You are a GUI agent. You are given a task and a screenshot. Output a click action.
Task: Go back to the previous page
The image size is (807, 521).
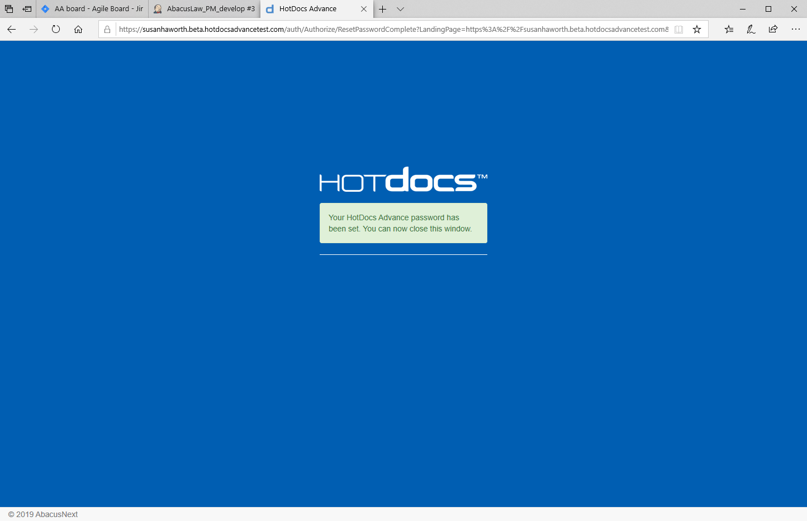tap(11, 29)
